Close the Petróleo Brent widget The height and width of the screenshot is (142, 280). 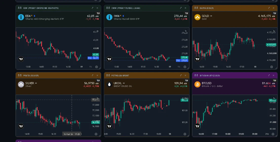point(185,75)
